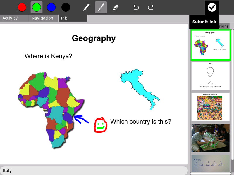234x175 pixels.
Task: Click the text field containing Italy
Action: (x=94, y=171)
